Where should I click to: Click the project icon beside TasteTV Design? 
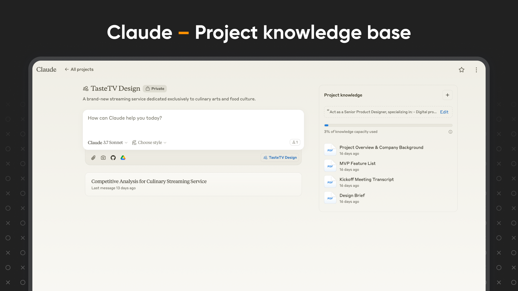click(x=86, y=89)
